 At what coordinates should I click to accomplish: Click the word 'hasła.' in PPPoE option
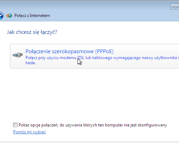point(31,63)
